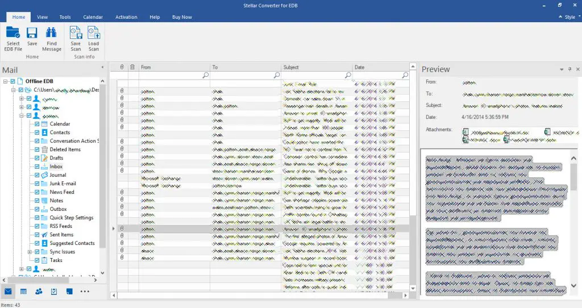Image resolution: width=582 pixels, height=308 pixels.
Task: Expand the first mailbox user node
Action: point(22,99)
